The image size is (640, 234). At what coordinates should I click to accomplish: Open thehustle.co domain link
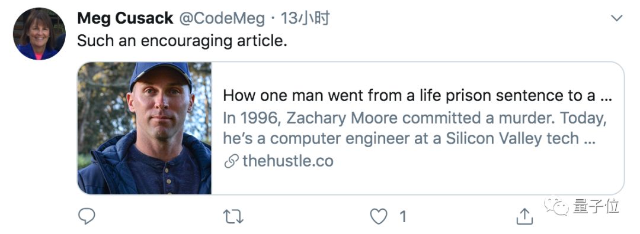coord(288,161)
